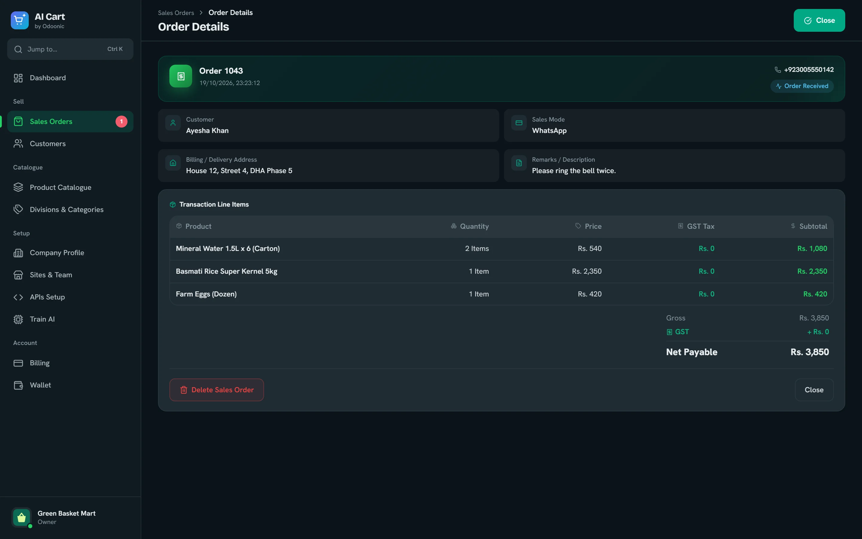The image size is (862, 539).
Task: Click the APIs Setup code icon
Action: pos(18,297)
